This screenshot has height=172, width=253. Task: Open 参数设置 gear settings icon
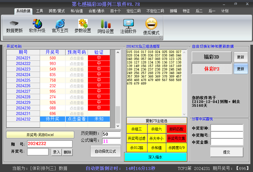click(83, 24)
